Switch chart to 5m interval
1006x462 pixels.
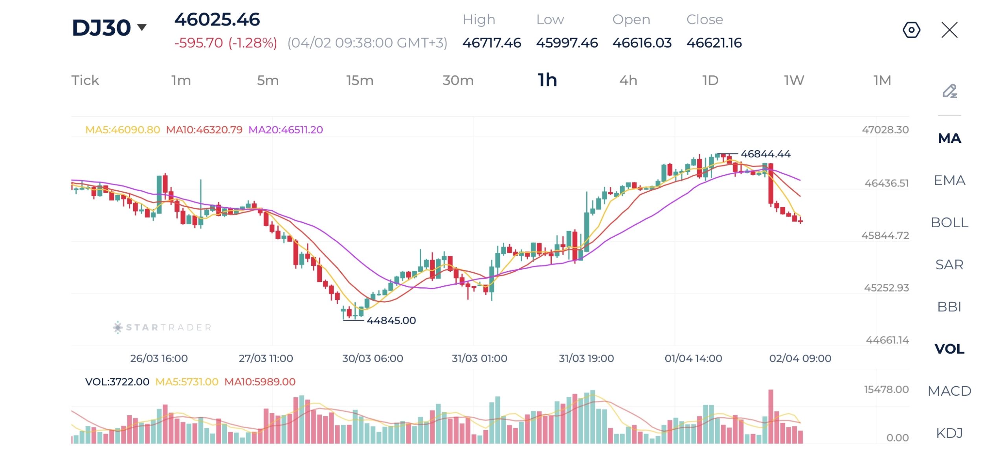pyautogui.click(x=268, y=80)
